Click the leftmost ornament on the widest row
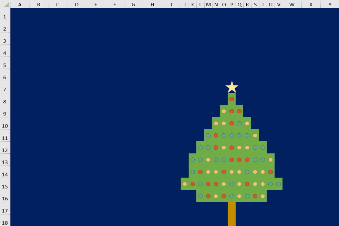Image resolution: width=339 pixels, height=226 pixels. click(x=185, y=184)
